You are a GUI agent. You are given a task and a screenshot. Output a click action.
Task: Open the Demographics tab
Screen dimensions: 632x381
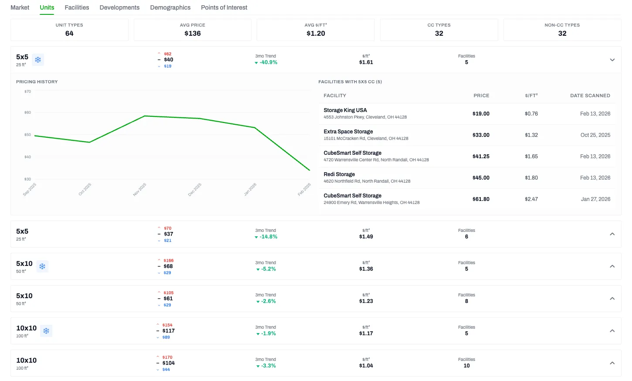170,7
